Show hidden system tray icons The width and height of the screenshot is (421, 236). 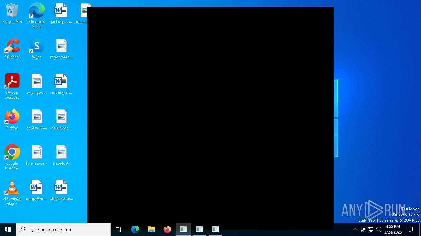[355, 229]
